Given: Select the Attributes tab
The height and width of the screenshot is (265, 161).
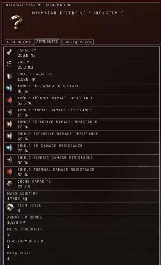Looking at the screenshot, I should point(47,42).
